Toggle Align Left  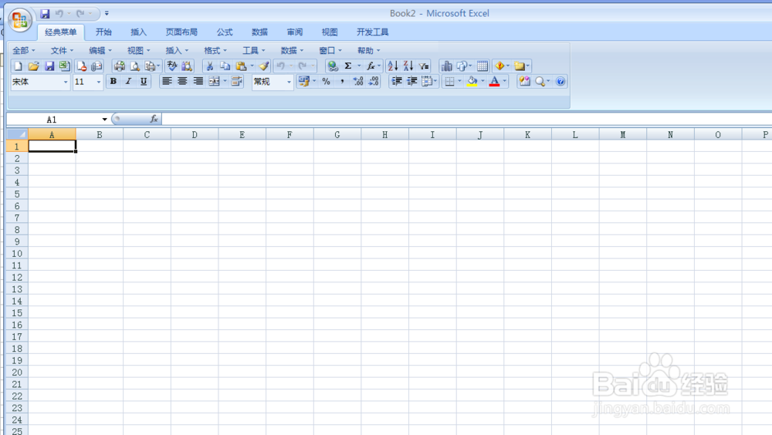tap(167, 82)
